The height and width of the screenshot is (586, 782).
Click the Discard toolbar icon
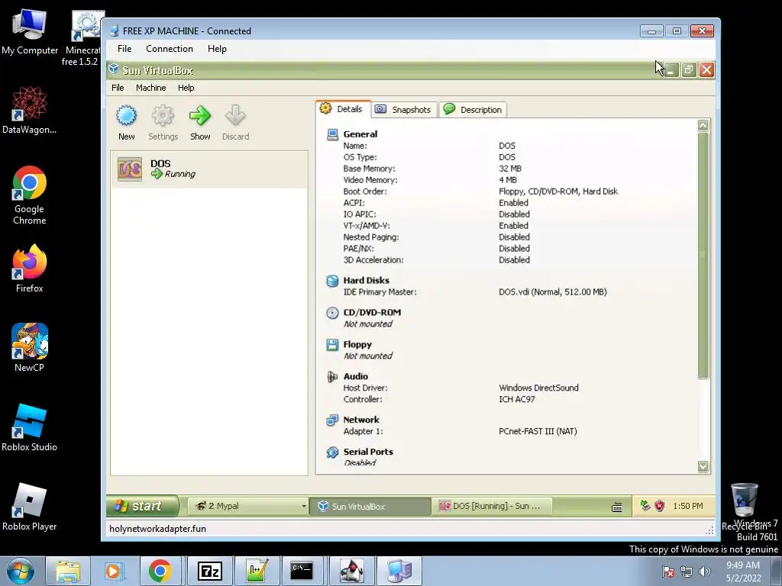(235, 116)
